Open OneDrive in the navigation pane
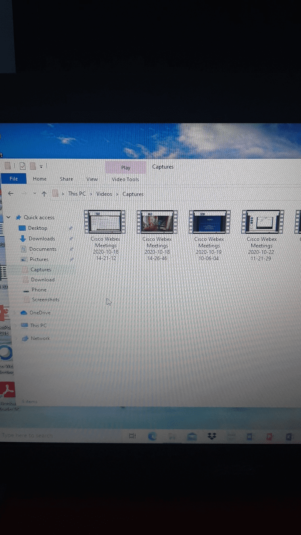 coord(40,313)
